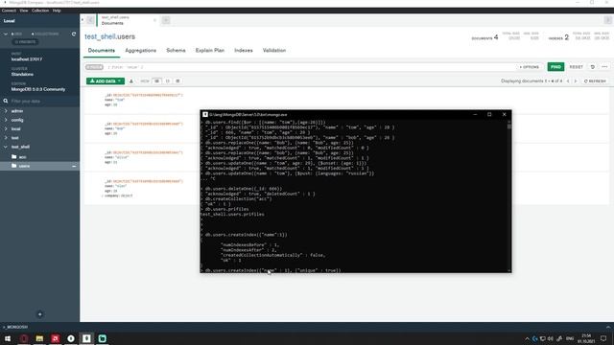Open the View menu
This screenshot has width=614, height=345.
(24, 11)
